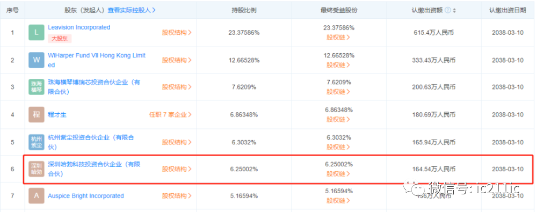Select the 2038-03-10 date in row 1

coord(508,33)
